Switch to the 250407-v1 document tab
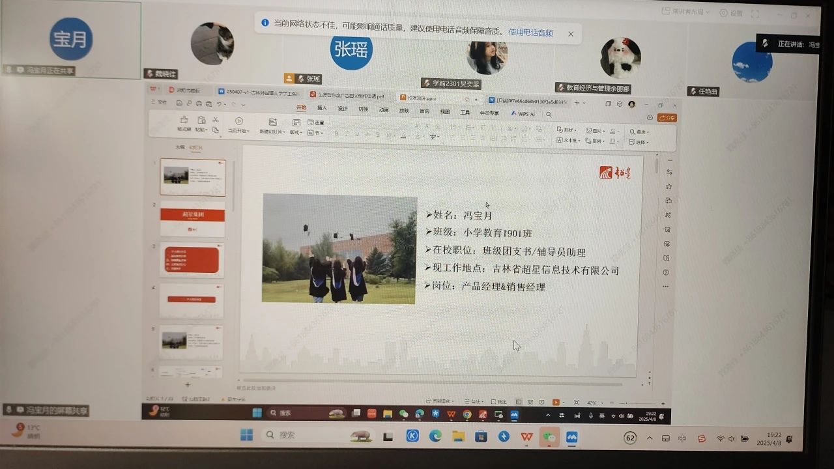Image resolution: width=834 pixels, height=469 pixels. coord(259,91)
